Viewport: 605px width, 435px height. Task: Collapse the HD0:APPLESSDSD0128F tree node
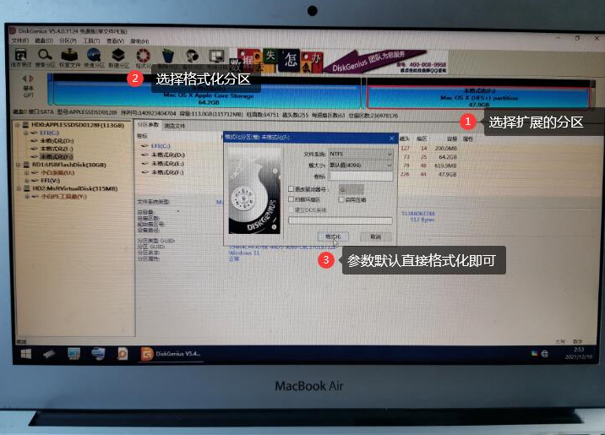point(18,125)
